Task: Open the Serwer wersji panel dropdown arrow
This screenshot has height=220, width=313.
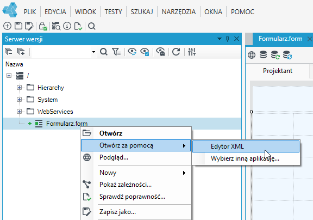Action: (x=220, y=39)
